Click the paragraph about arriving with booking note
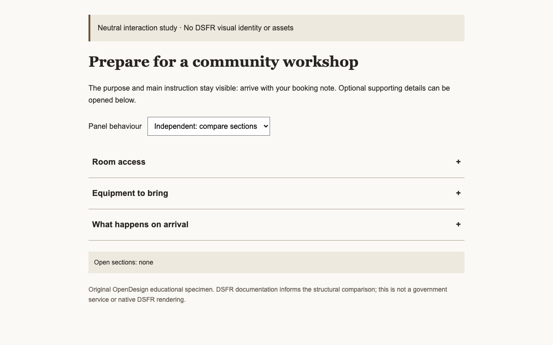553x345 pixels. coord(269,94)
